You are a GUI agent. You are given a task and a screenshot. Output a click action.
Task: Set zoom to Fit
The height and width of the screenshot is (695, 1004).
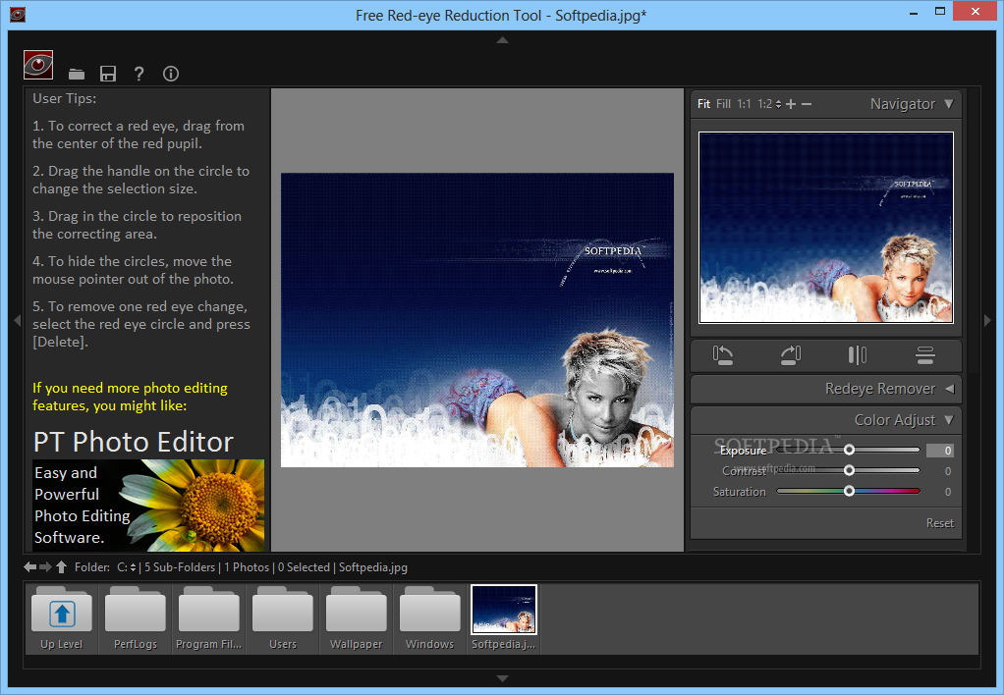point(703,104)
